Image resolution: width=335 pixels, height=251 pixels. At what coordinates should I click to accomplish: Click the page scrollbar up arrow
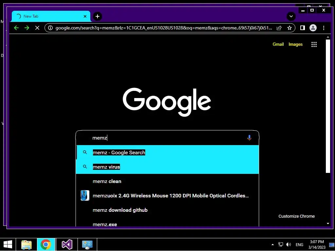(328, 37)
